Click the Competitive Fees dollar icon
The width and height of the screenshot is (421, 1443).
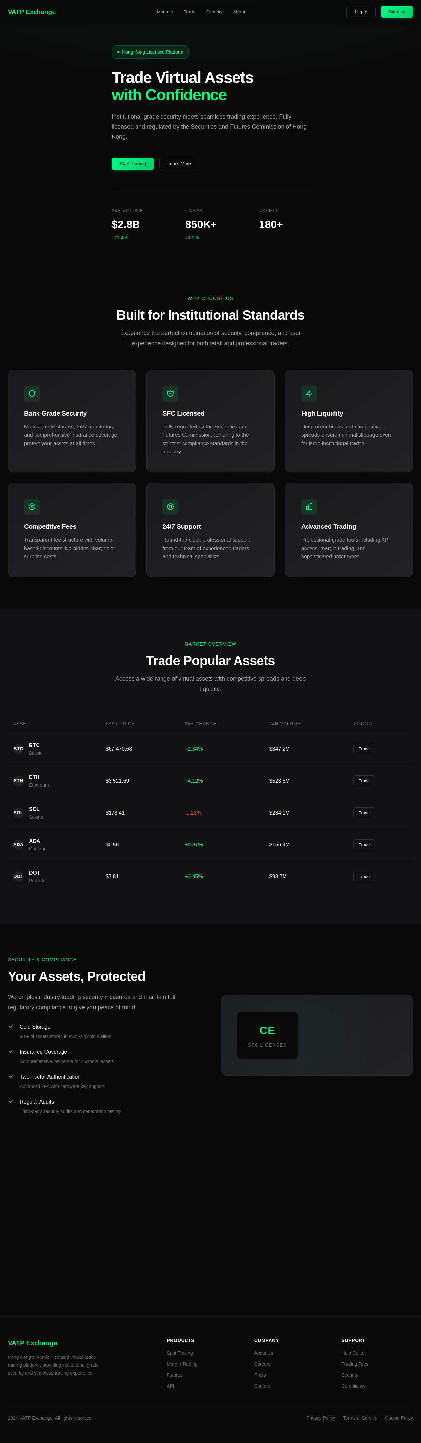[32, 507]
